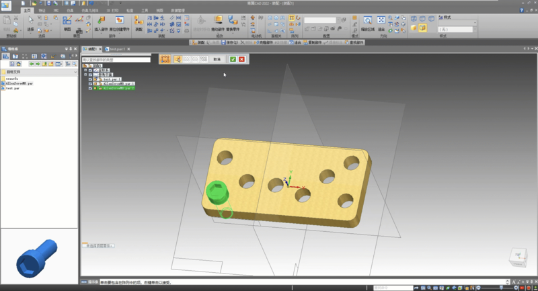This screenshot has width=538, height=291.
Task: Switch to the test.par:1 document tab
Action: [x=116, y=49]
